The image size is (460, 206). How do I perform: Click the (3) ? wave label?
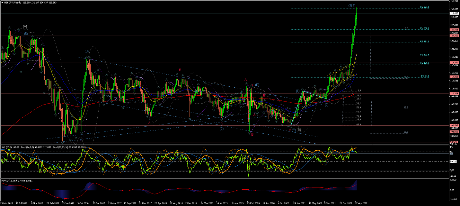coord(351,5)
